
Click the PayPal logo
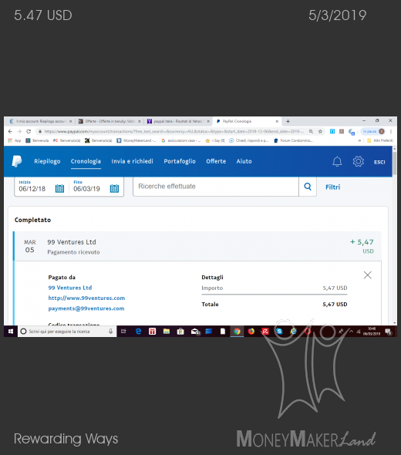pos(17,161)
